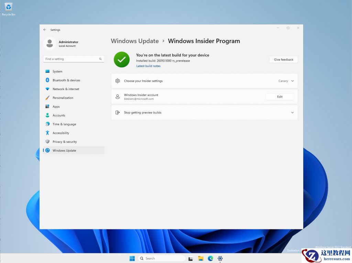Viewport: 352px width, 263px height.
Task: Click the back navigation arrow
Action: [x=45, y=30]
